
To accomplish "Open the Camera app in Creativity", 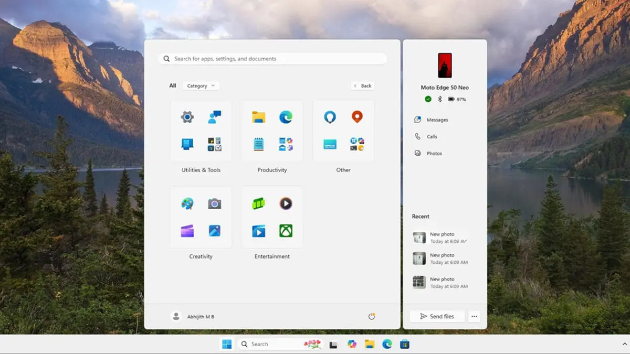I will pyautogui.click(x=214, y=203).
